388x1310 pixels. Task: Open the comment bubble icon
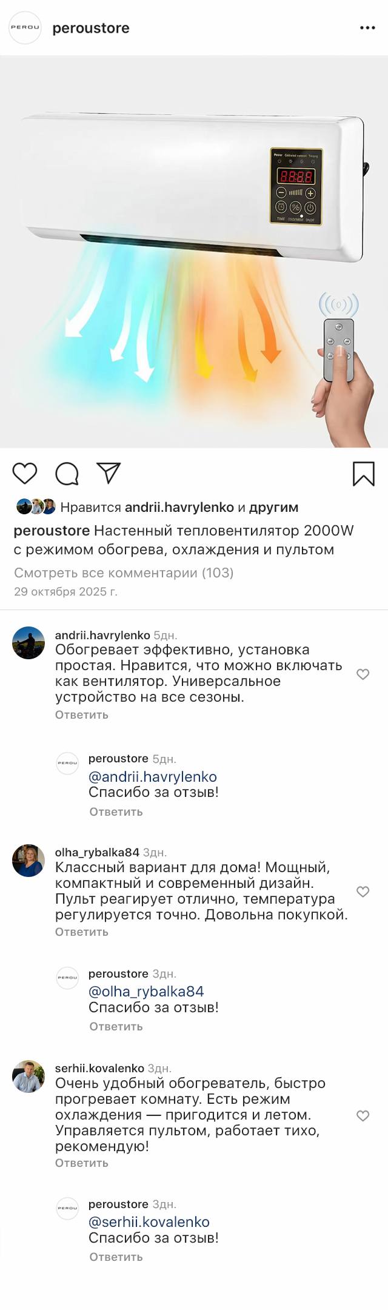[67, 474]
